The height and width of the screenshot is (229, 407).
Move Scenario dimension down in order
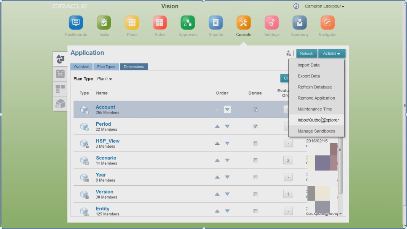[x=227, y=160]
